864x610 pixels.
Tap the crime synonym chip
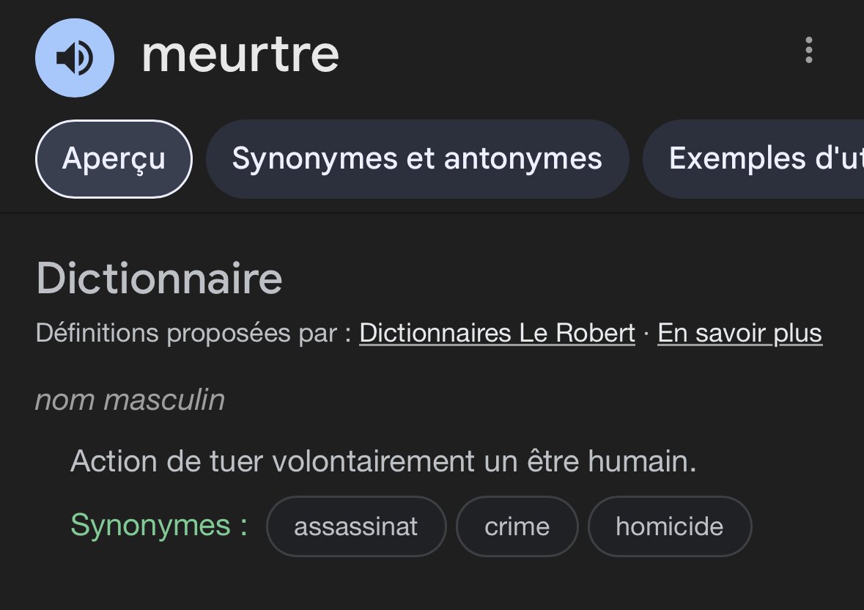pyautogui.click(x=517, y=526)
